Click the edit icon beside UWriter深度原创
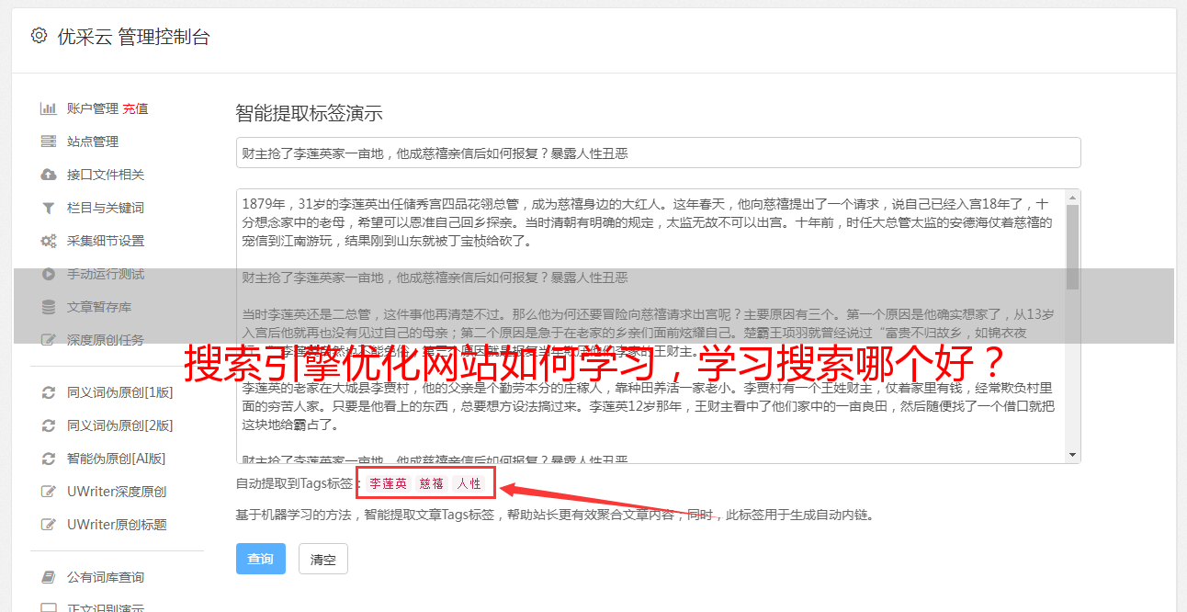The height and width of the screenshot is (612, 1187). [x=49, y=492]
